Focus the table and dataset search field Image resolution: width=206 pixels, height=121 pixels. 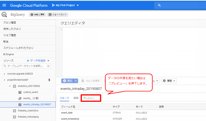point(27,66)
